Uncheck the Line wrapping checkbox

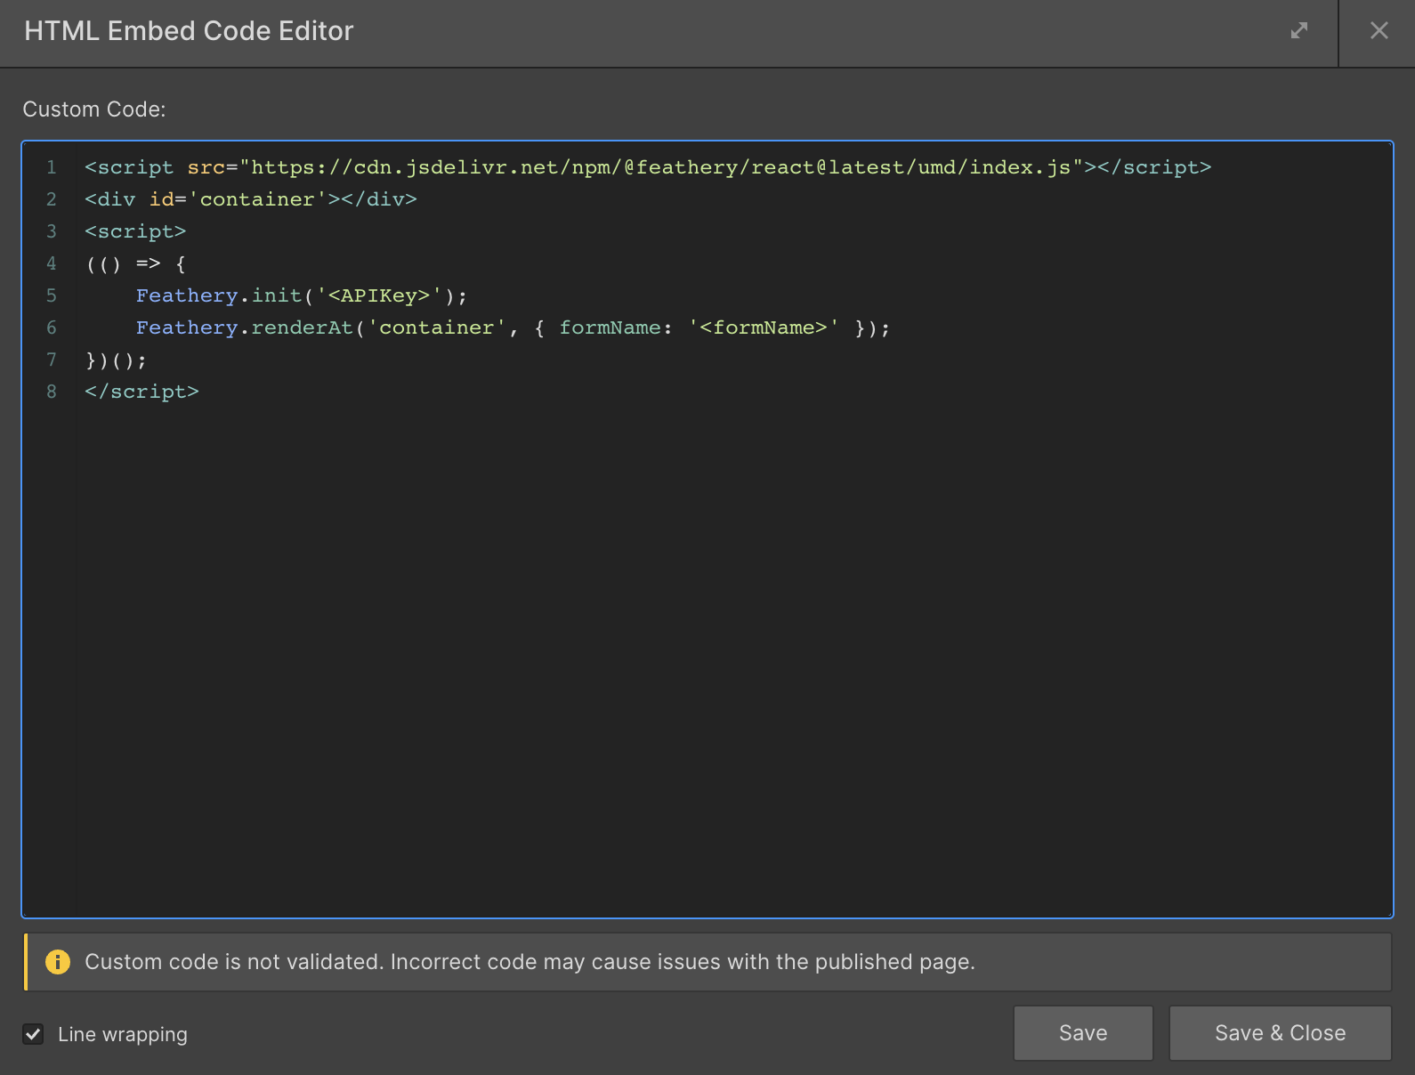(33, 1034)
